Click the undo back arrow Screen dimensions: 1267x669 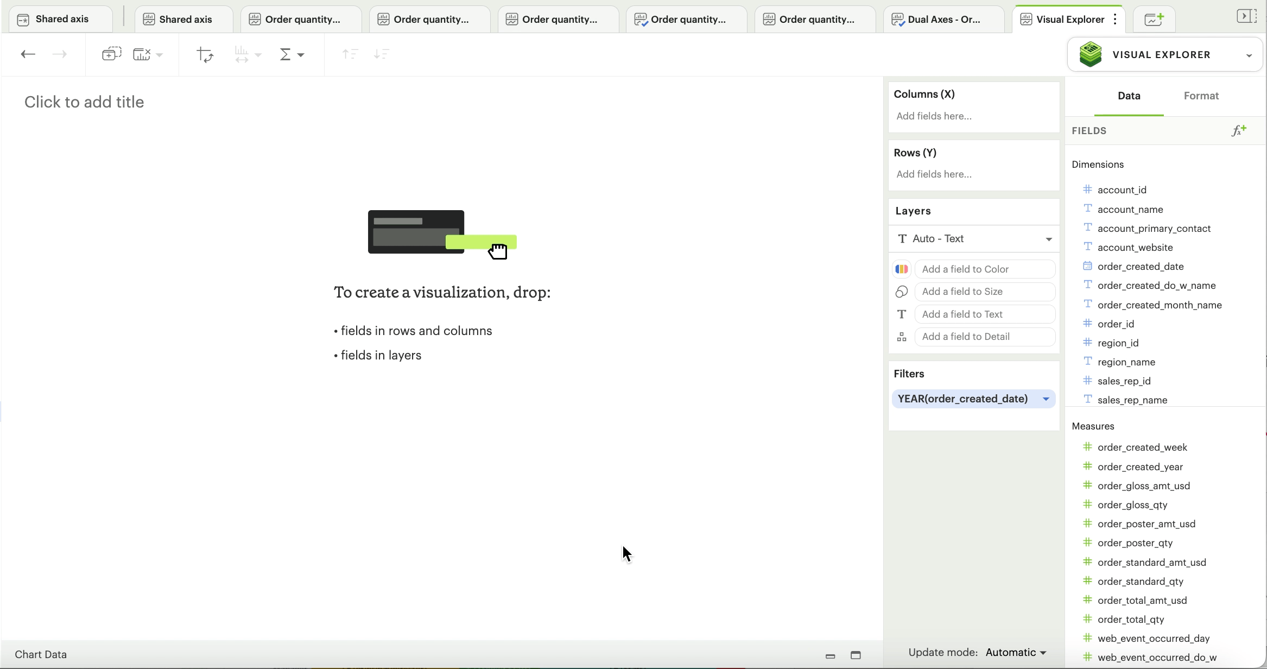28,54
